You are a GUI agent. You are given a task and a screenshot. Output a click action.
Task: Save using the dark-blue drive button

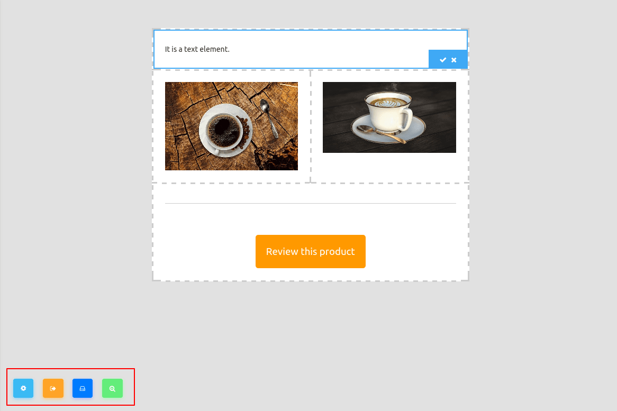pyautogui.click(x=83, y=388)
